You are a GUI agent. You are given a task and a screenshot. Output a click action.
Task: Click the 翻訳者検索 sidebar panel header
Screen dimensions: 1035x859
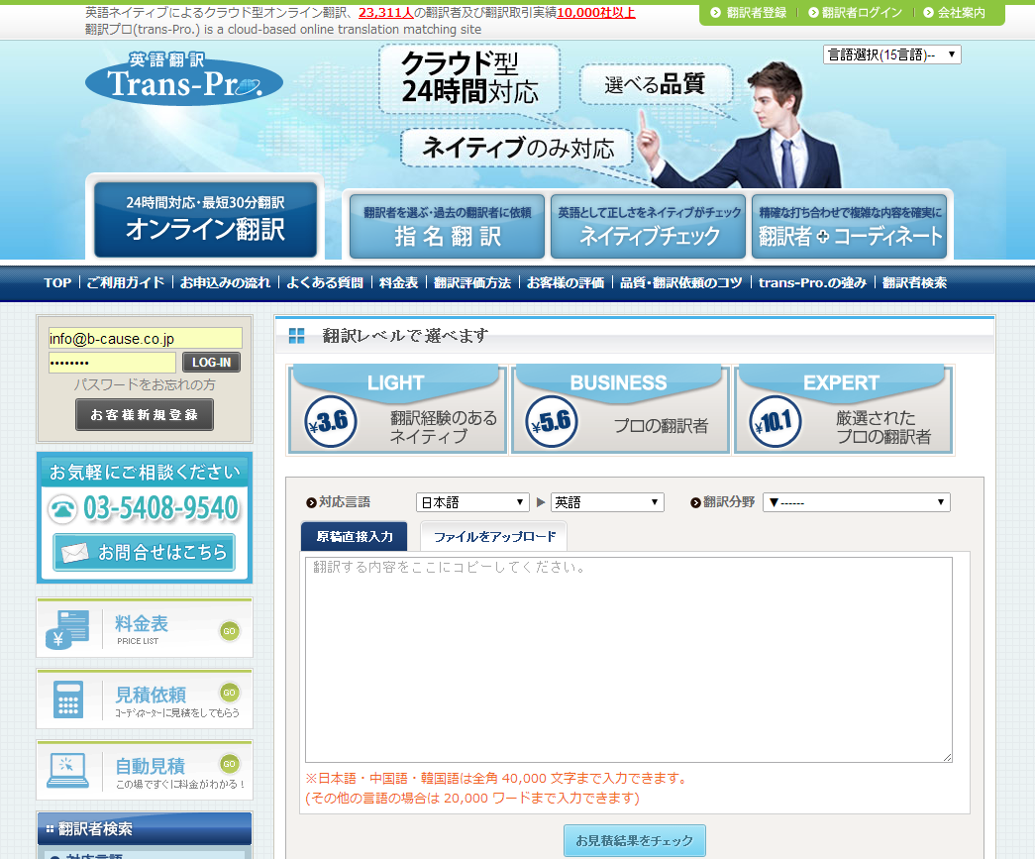pyautogui.click(x=145, y=828)
